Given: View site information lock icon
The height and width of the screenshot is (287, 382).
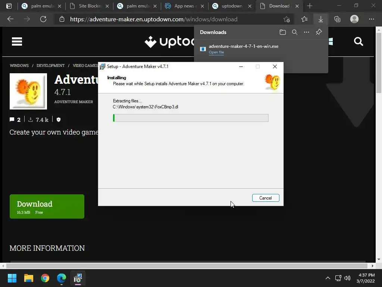Looking at the screenshot, I should pyautogui.click(x=62, y=19).
